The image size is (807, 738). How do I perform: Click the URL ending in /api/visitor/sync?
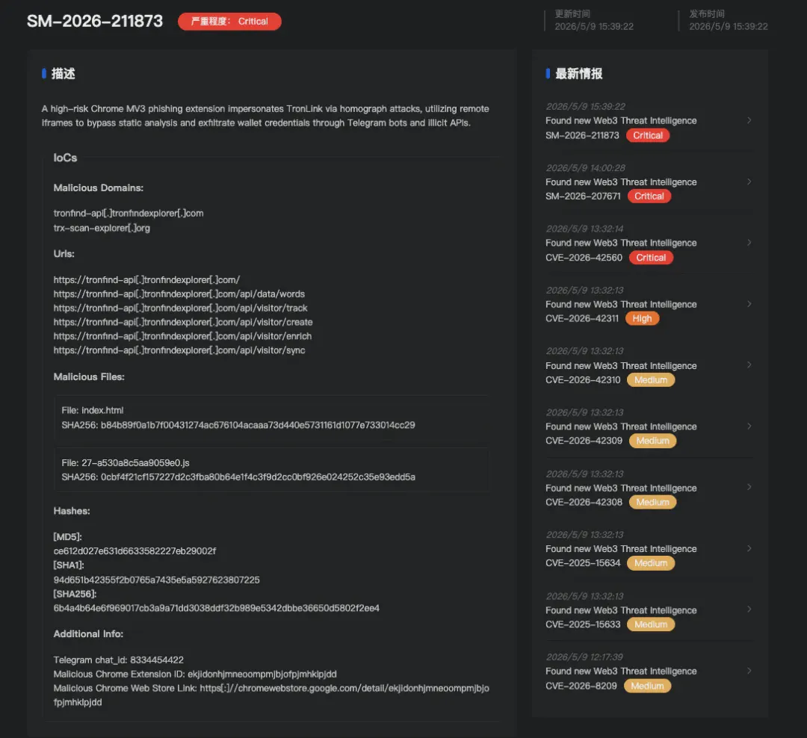click(179, 350)
